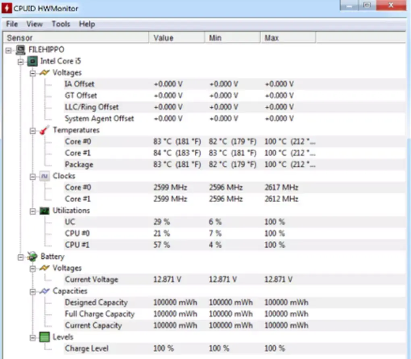Click the green Levels icon
This screenshot has height=359, width=411.
click(45, 337)
